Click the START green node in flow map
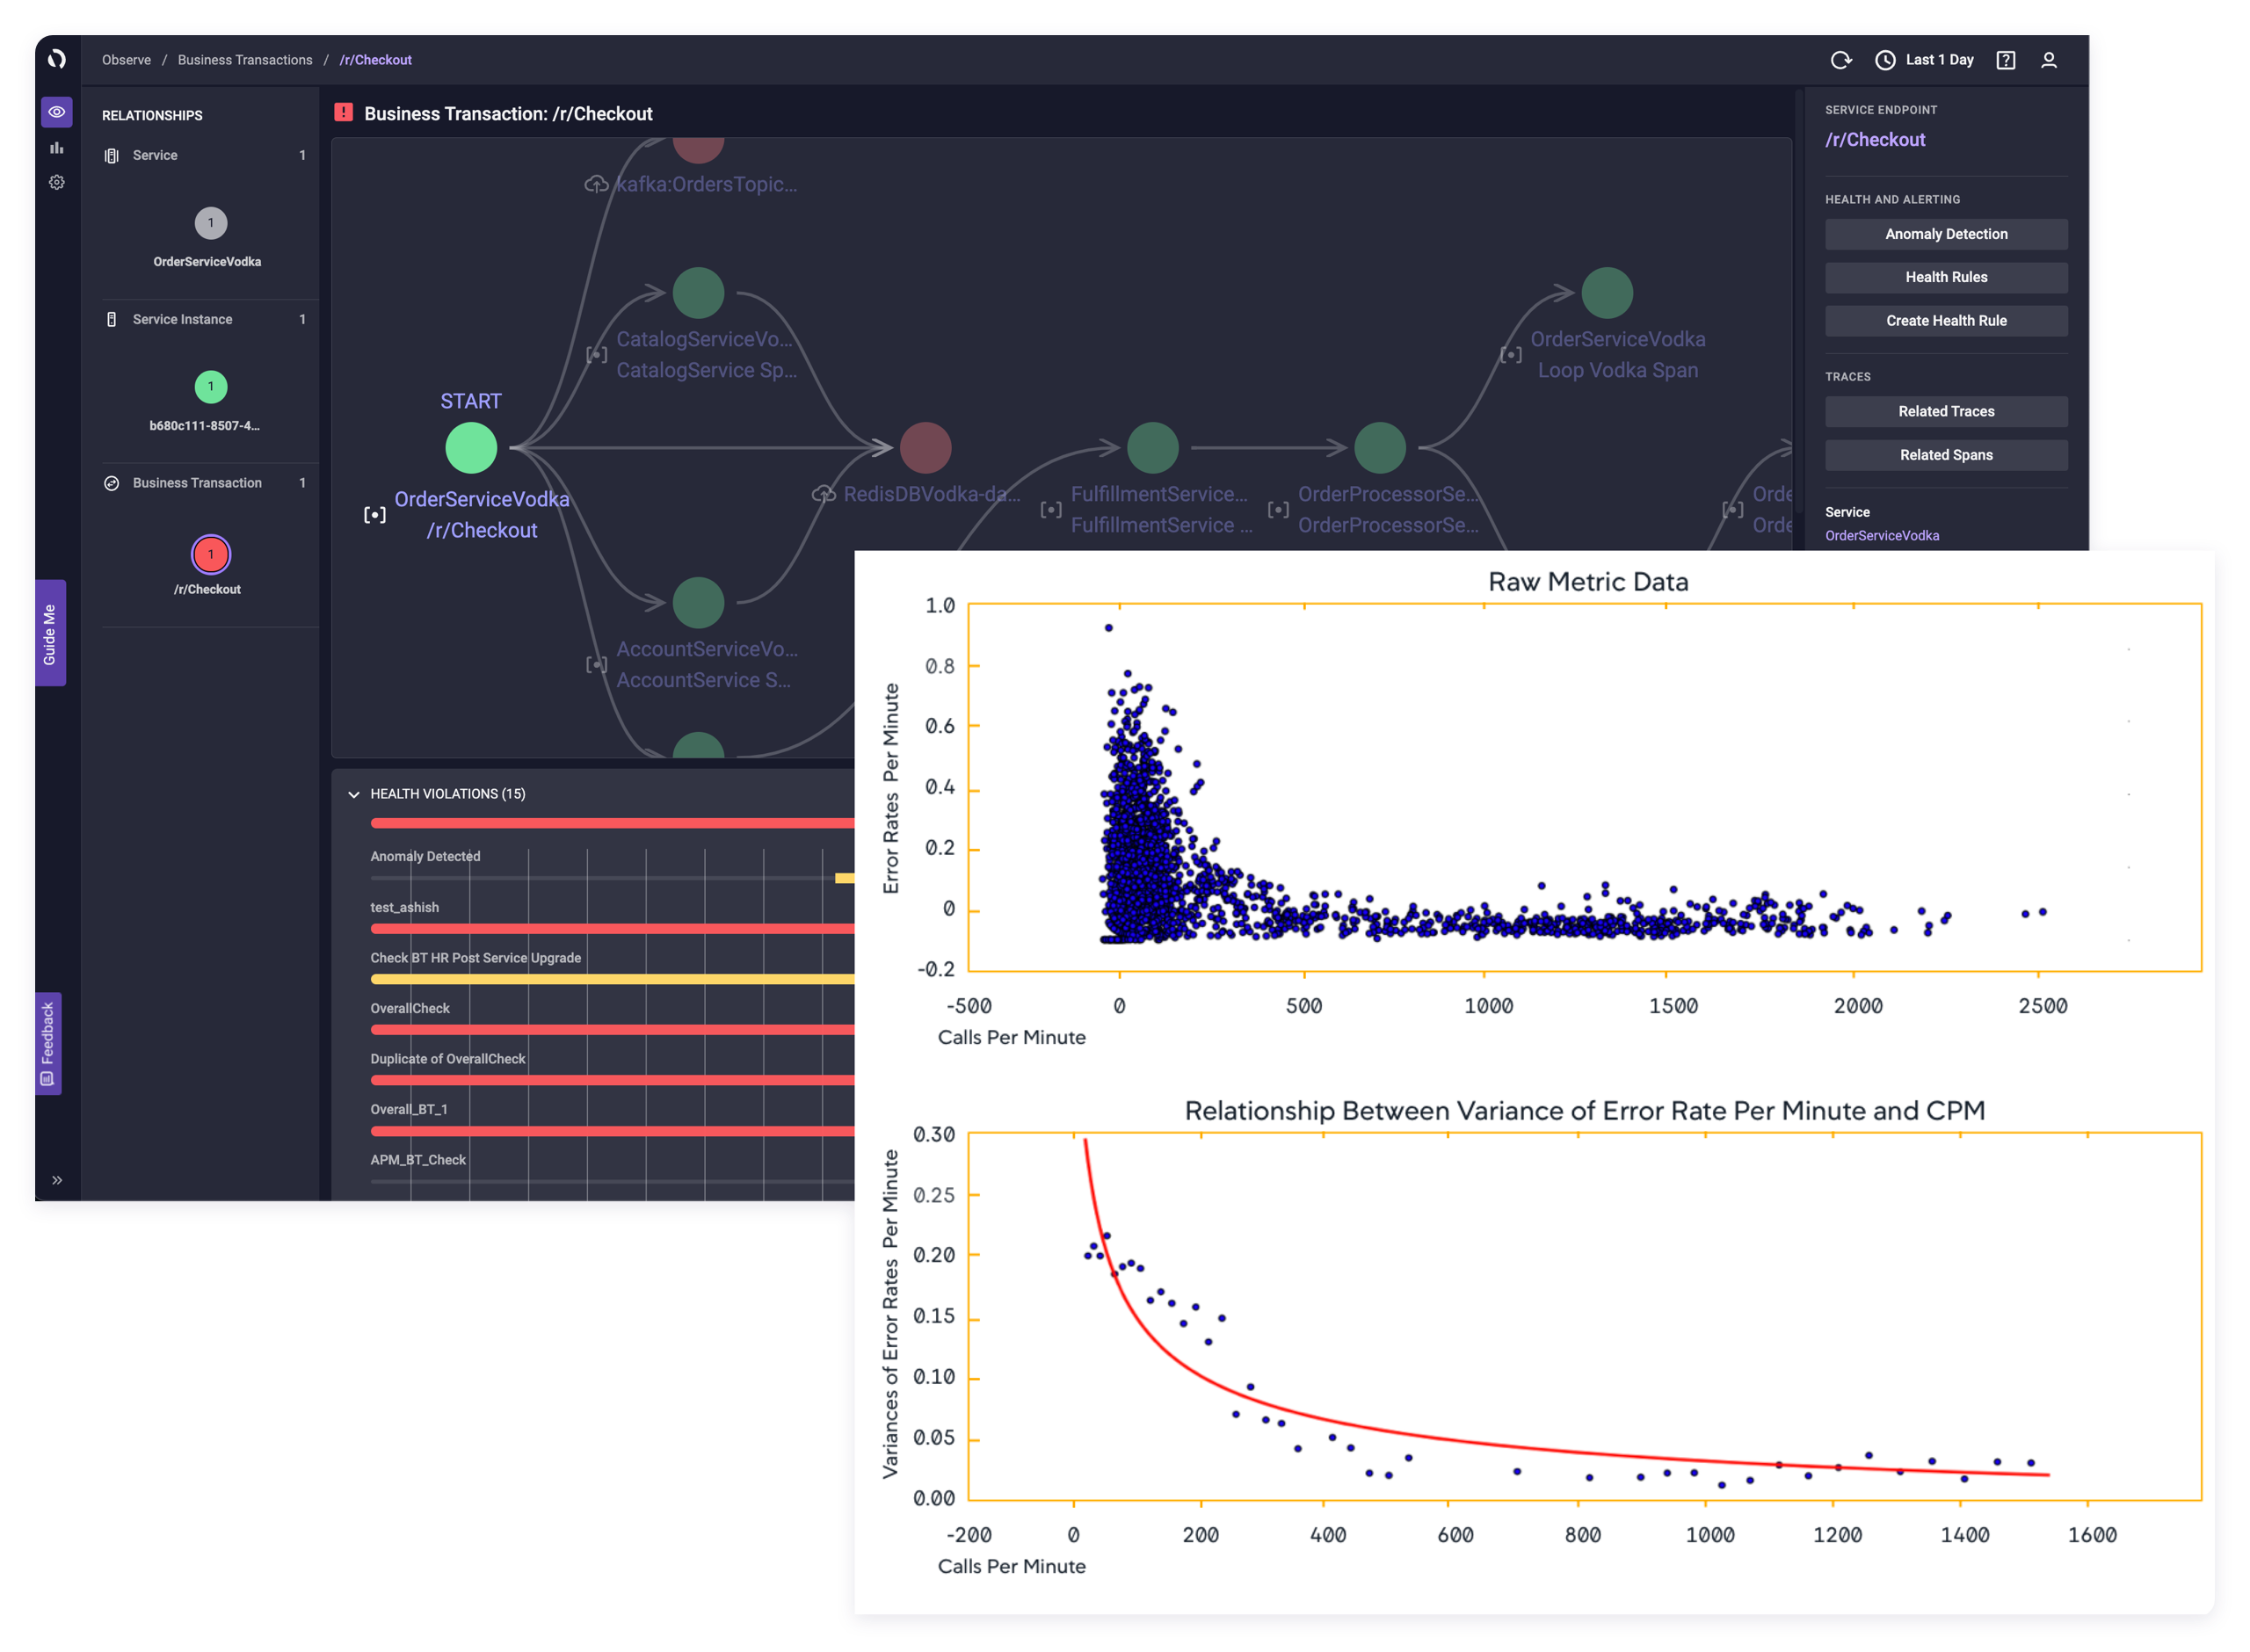The height and width of the screenshot is (1652, 2250). click(x=471, y=447)
